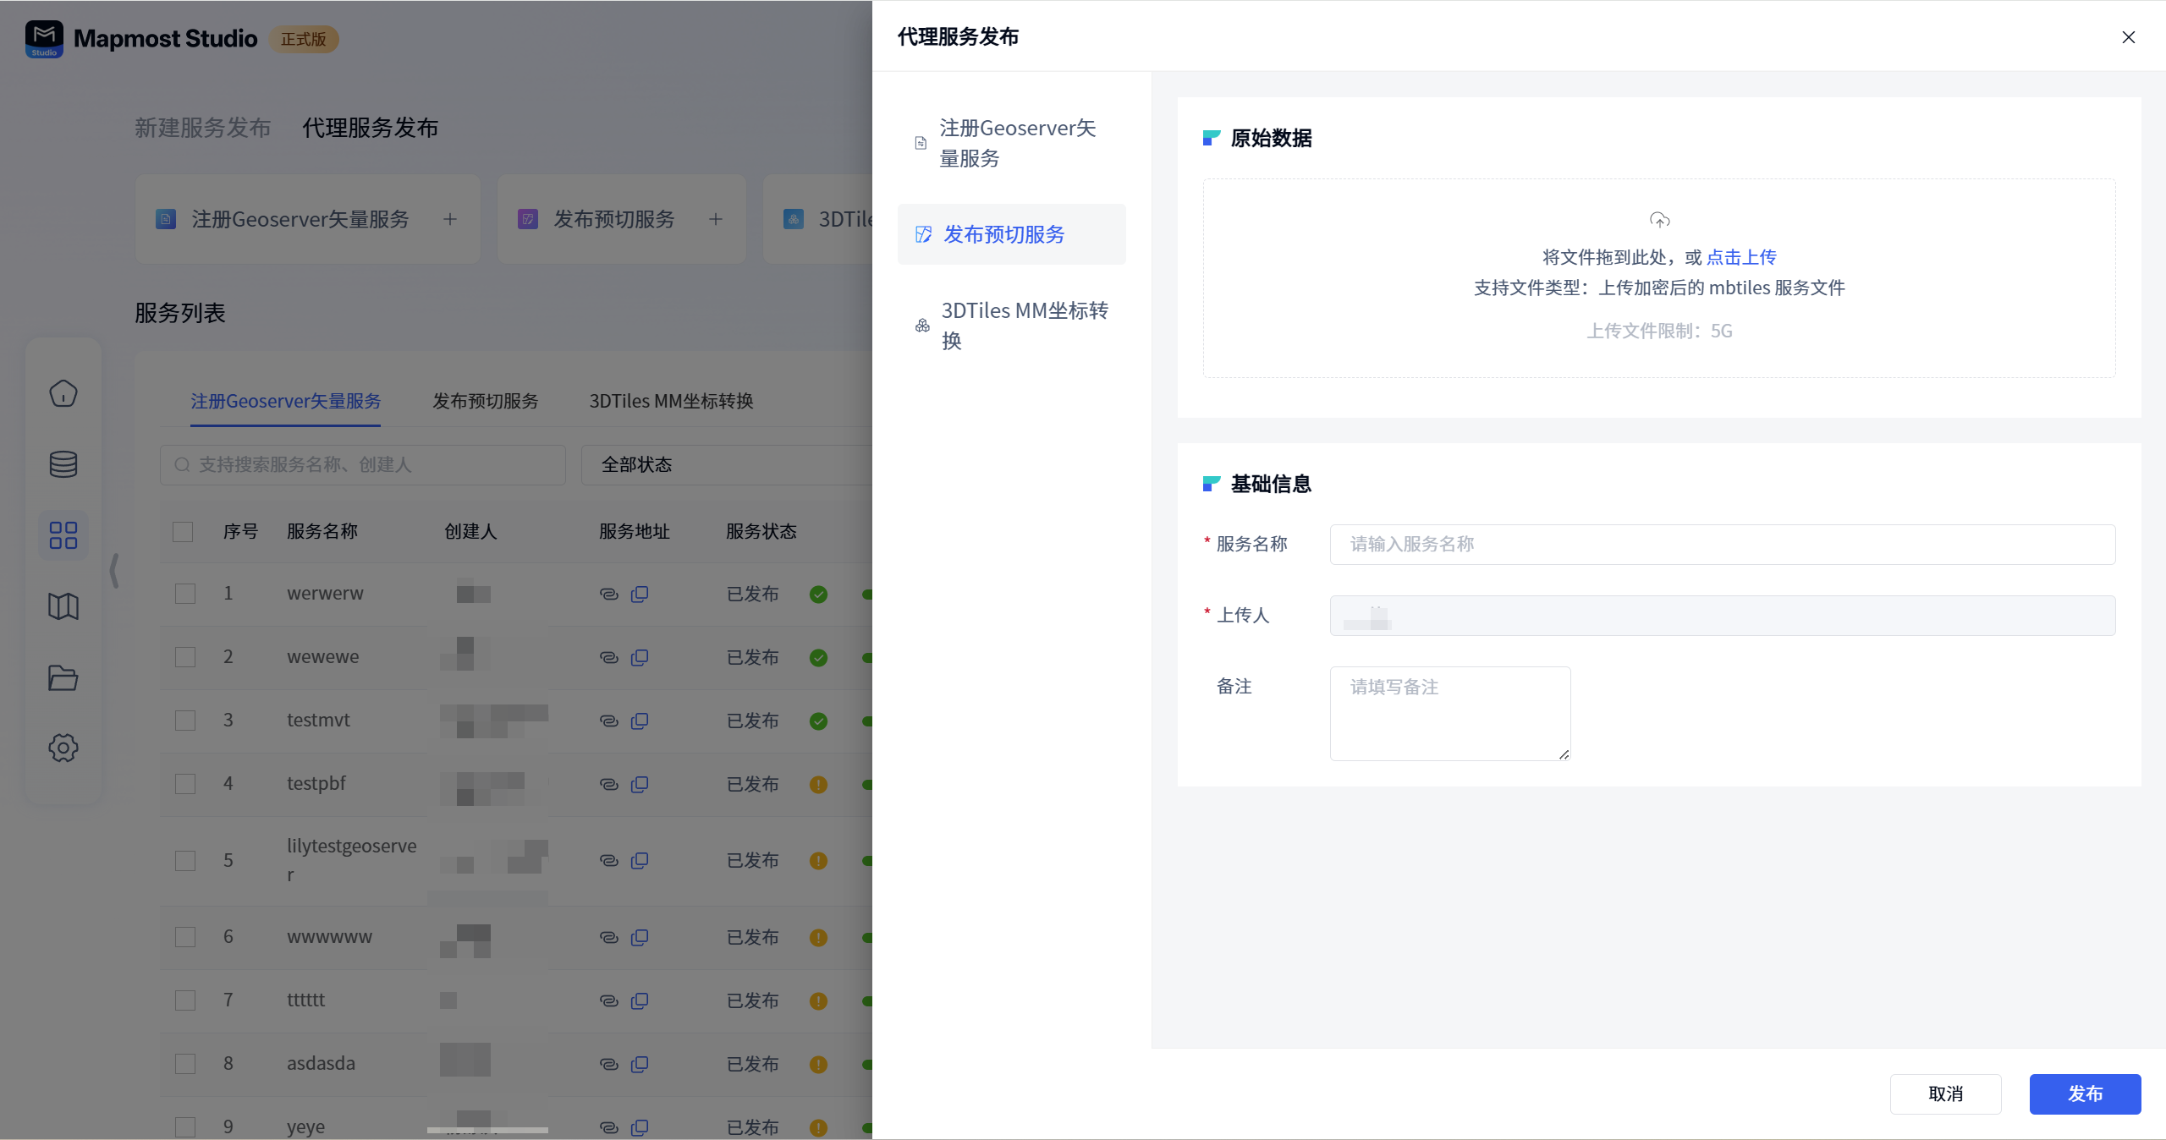The image size is (2166, 1140).
Task: Open settings gear in sidebar
Action: pyautogui.click(x=63, y=748)
